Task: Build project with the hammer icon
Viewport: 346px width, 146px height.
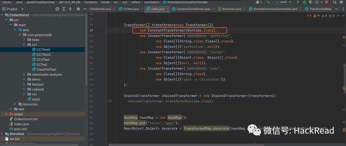Action: [268, 2]
